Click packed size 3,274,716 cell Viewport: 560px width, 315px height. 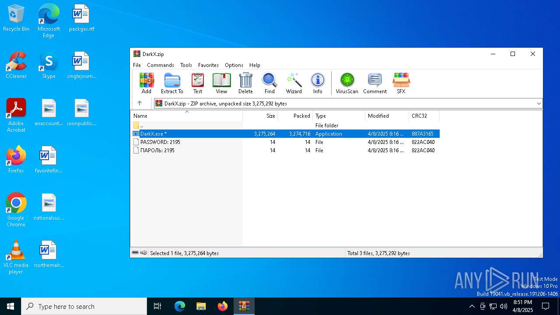300,134
